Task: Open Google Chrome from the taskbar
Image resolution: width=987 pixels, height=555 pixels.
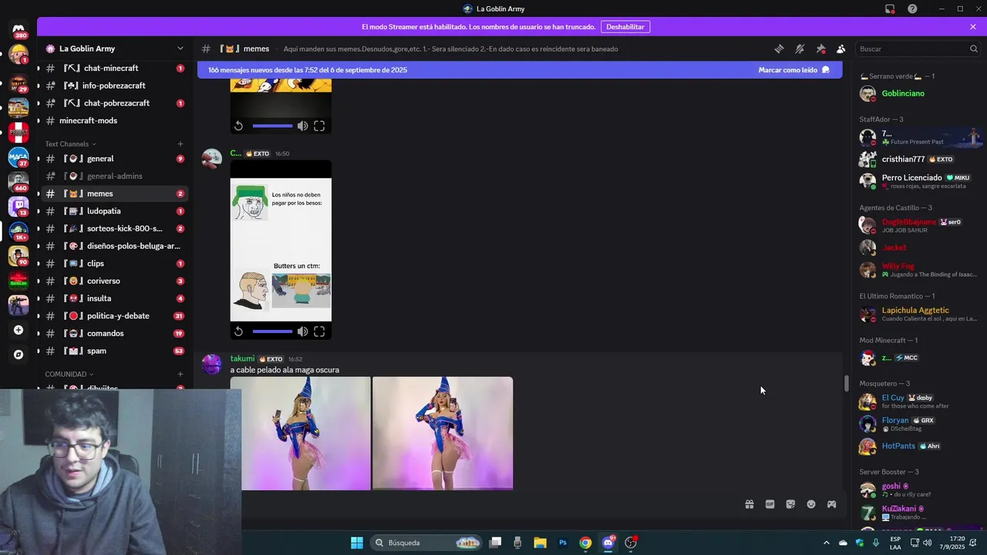Action: (585, 543)
